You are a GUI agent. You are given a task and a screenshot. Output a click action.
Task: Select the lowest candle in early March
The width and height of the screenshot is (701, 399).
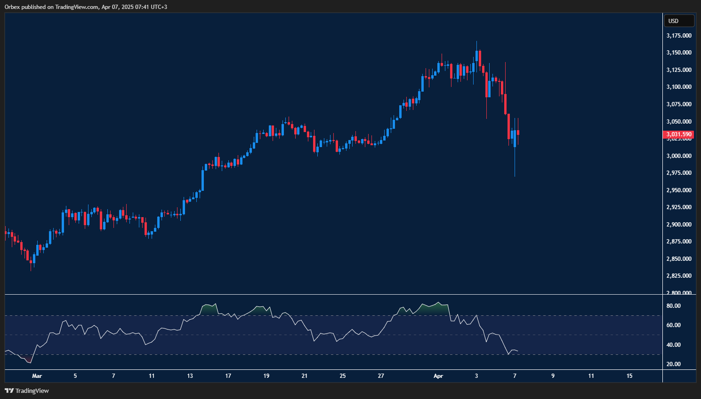click(31, 261)
